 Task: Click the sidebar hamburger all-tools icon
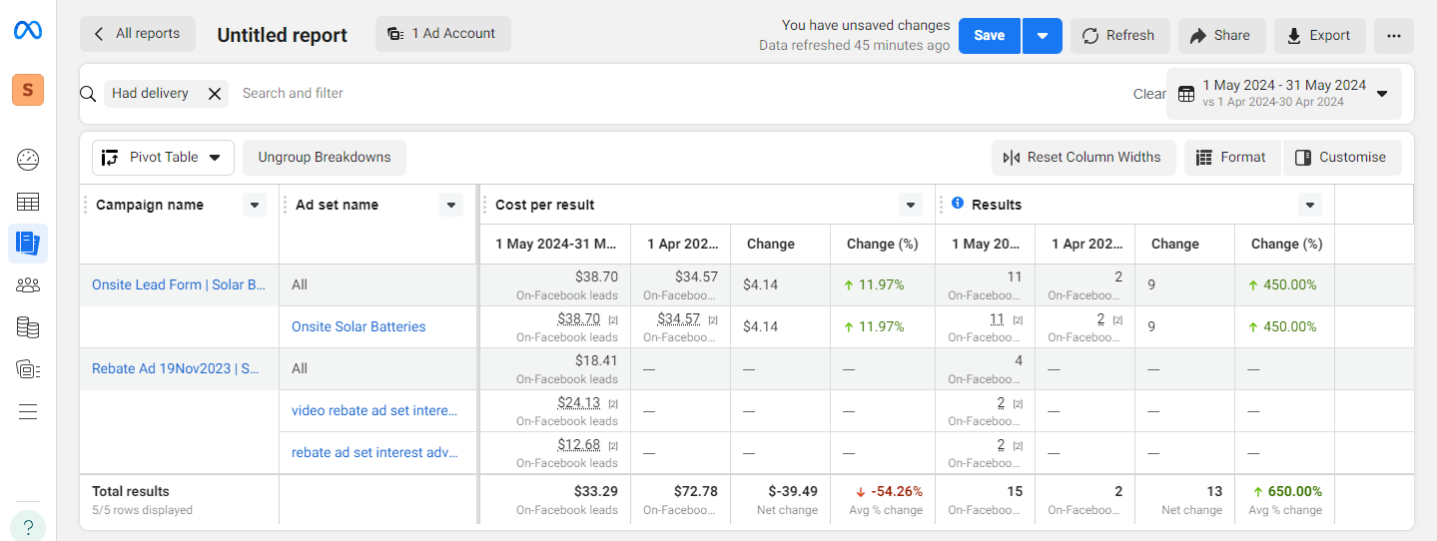click(x=28, y=411)
